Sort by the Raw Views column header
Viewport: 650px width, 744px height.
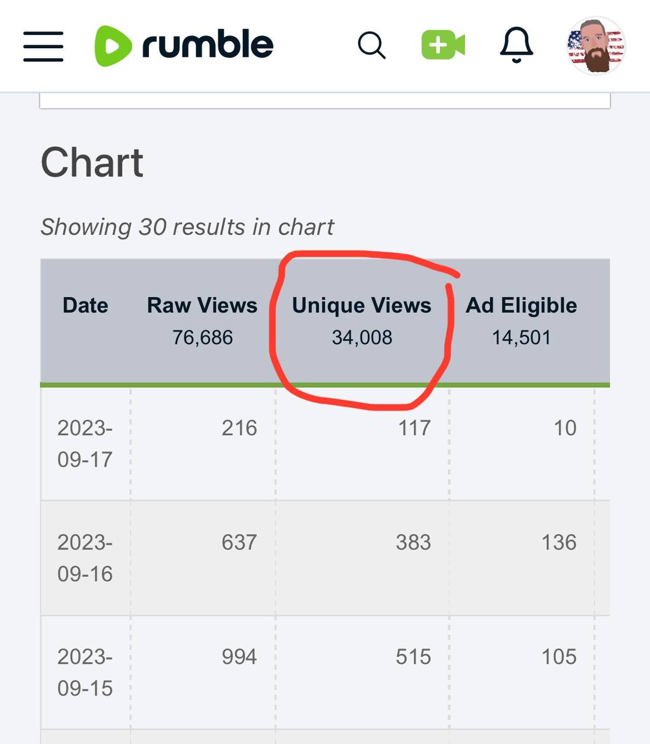pyautogui.click(x=202, y=305)
